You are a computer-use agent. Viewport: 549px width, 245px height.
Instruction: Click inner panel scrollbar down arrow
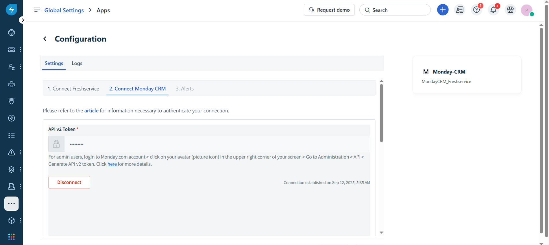[381, 233]
